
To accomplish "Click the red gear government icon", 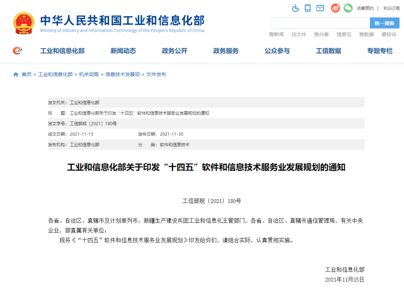I will (17, 51).
